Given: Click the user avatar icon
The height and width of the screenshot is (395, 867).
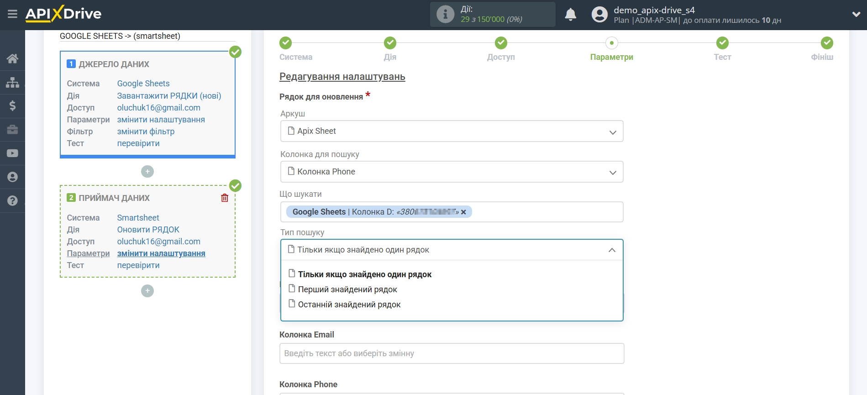Looking at the screenshot, I should click(x=599, y=15).
